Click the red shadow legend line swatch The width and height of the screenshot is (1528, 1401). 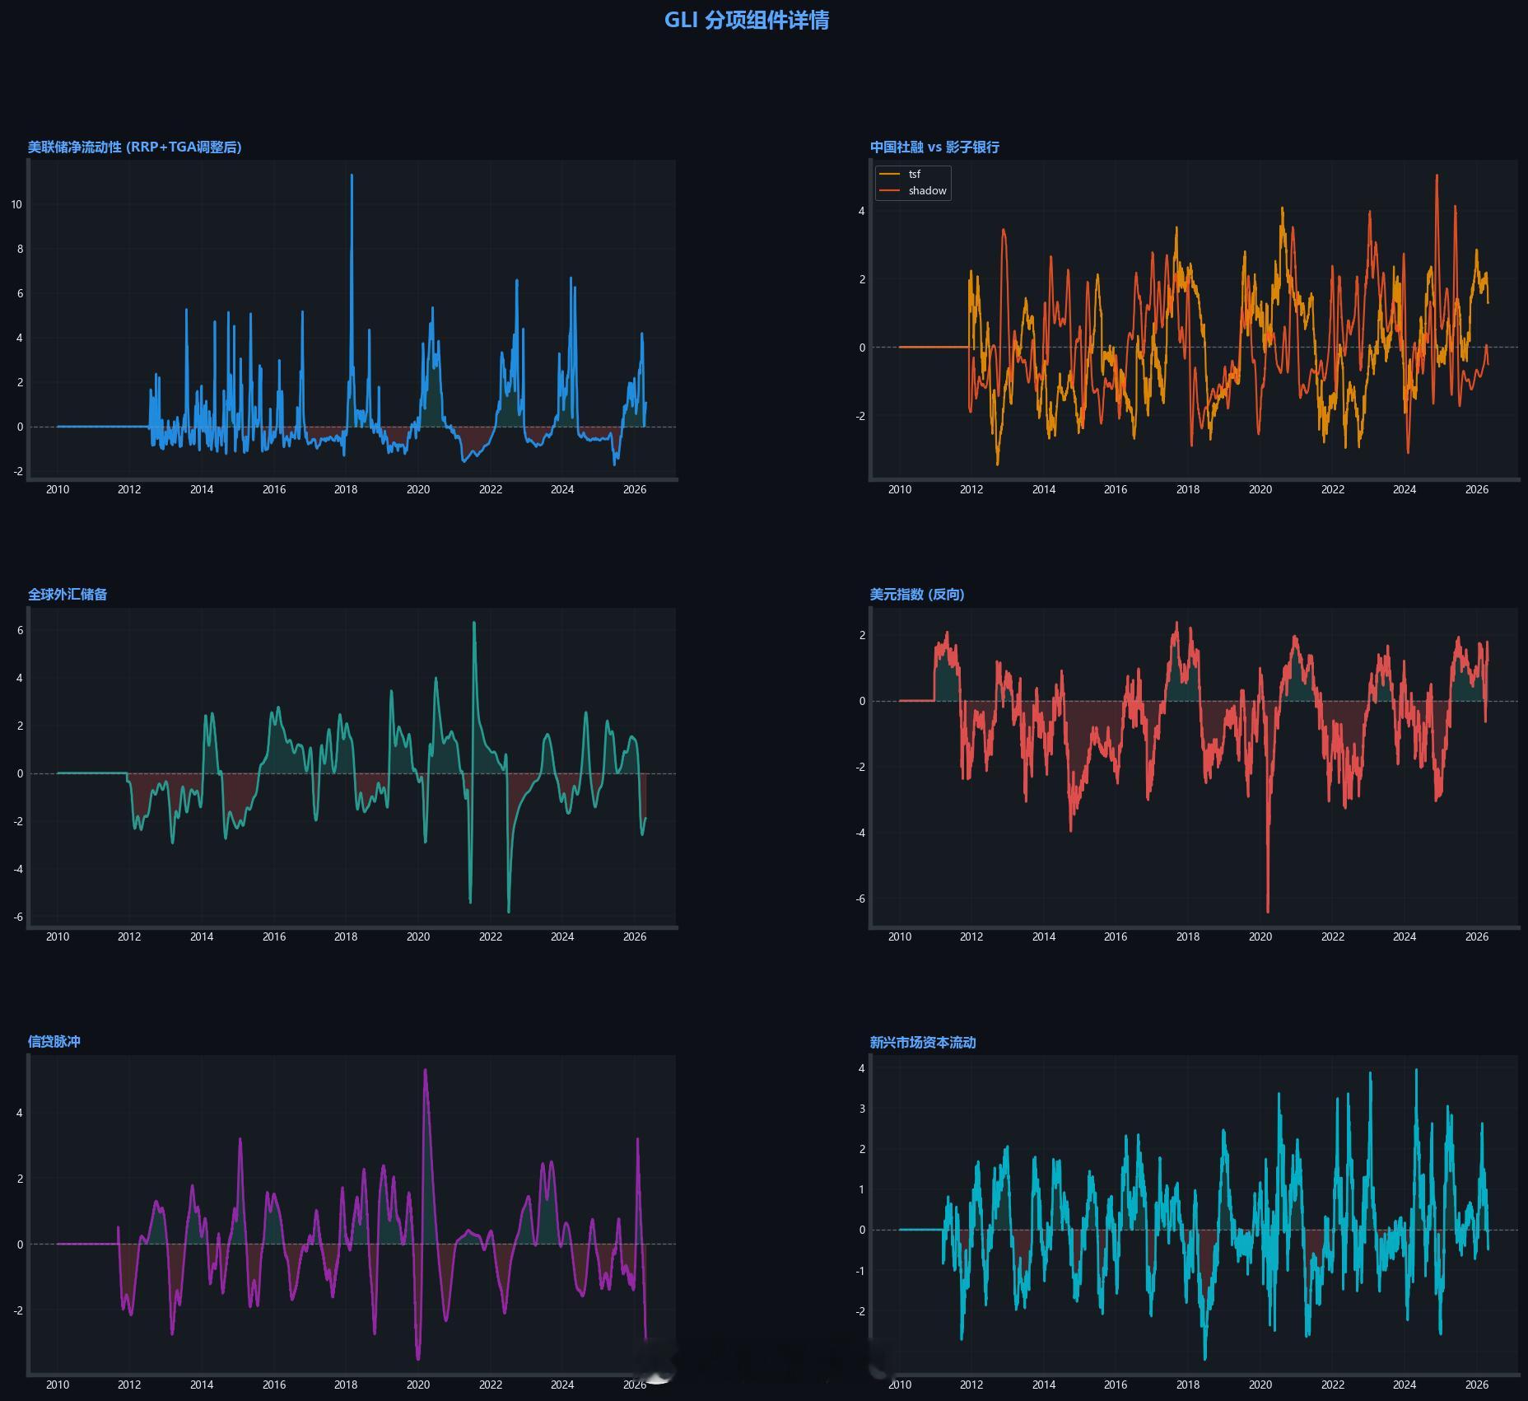(890, 190)
